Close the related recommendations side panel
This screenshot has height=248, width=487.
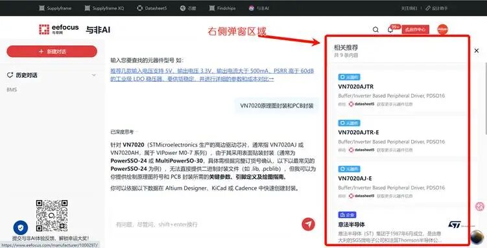pos(477,51)
